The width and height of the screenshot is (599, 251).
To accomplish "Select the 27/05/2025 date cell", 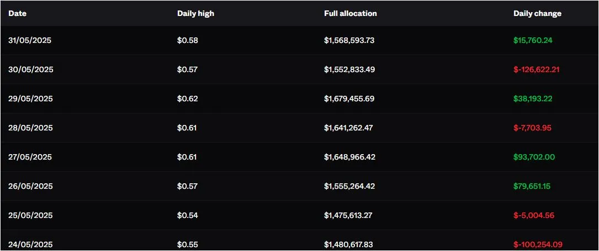I will point(30,157).
